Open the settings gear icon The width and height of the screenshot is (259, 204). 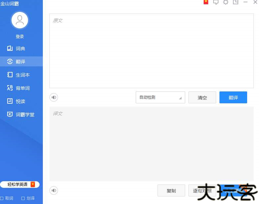pos(226,2)
